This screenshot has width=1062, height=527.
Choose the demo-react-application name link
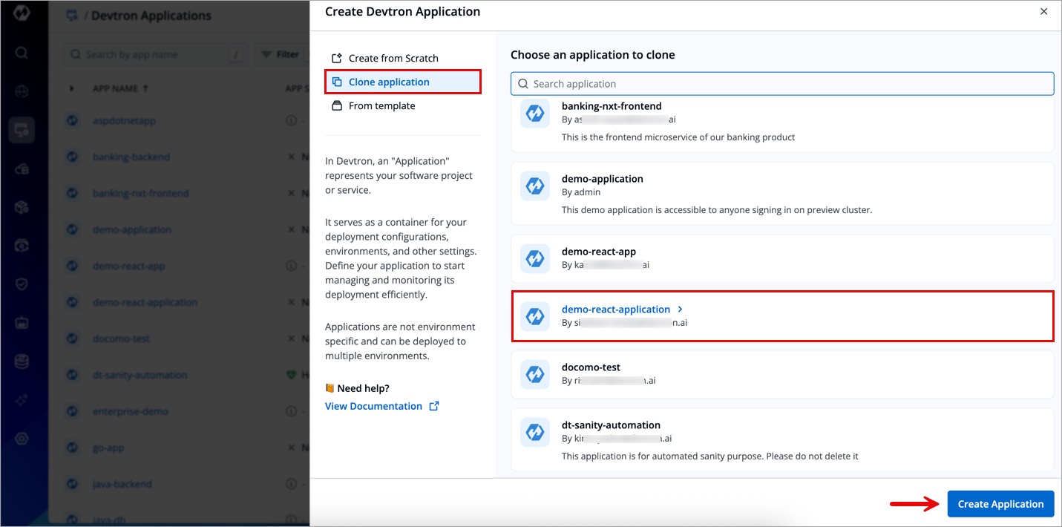(x=615, y=310)
